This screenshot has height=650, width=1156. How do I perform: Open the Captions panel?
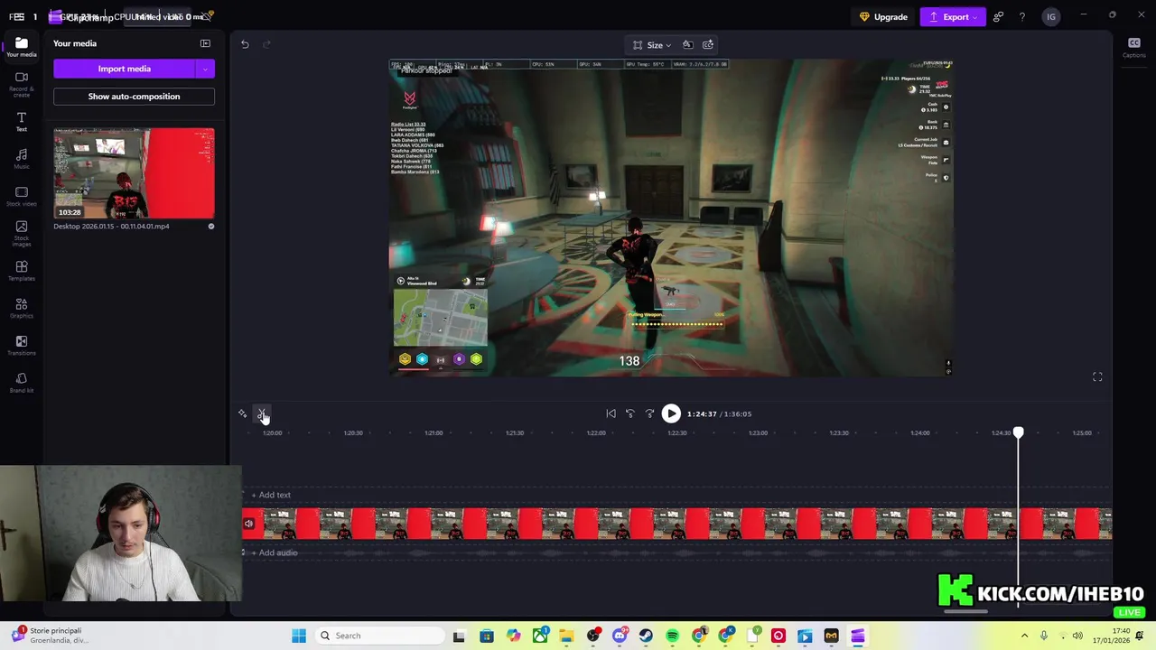(x=1134, y=48)
